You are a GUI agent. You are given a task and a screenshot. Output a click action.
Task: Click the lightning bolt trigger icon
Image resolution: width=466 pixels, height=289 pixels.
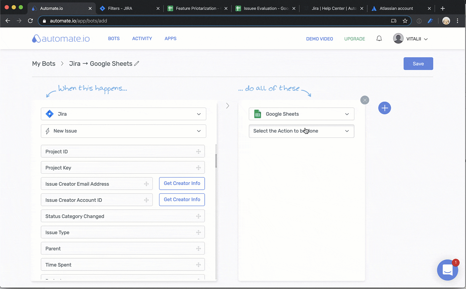tap(48, 131)
